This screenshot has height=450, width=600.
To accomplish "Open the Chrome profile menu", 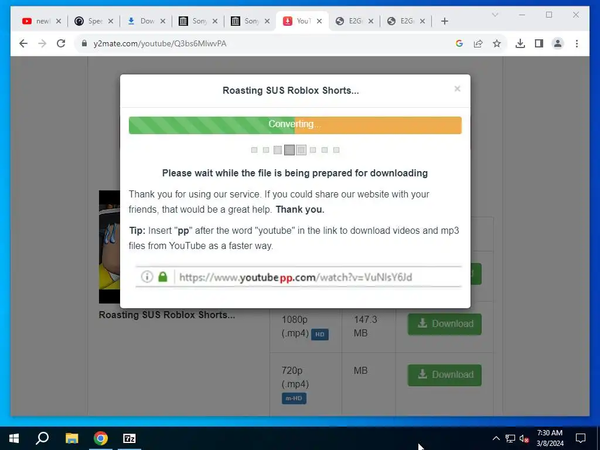I will click(x=558, y=43).
